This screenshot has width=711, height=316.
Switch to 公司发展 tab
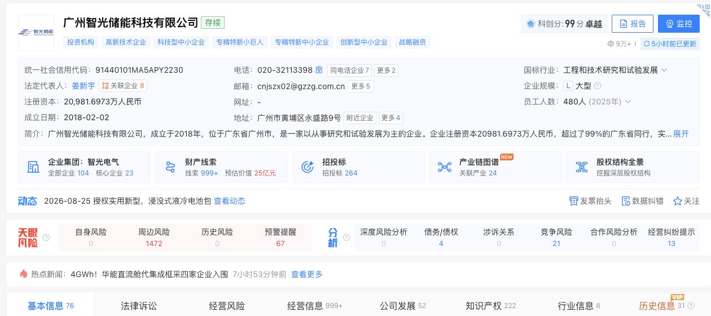point(403,306)
